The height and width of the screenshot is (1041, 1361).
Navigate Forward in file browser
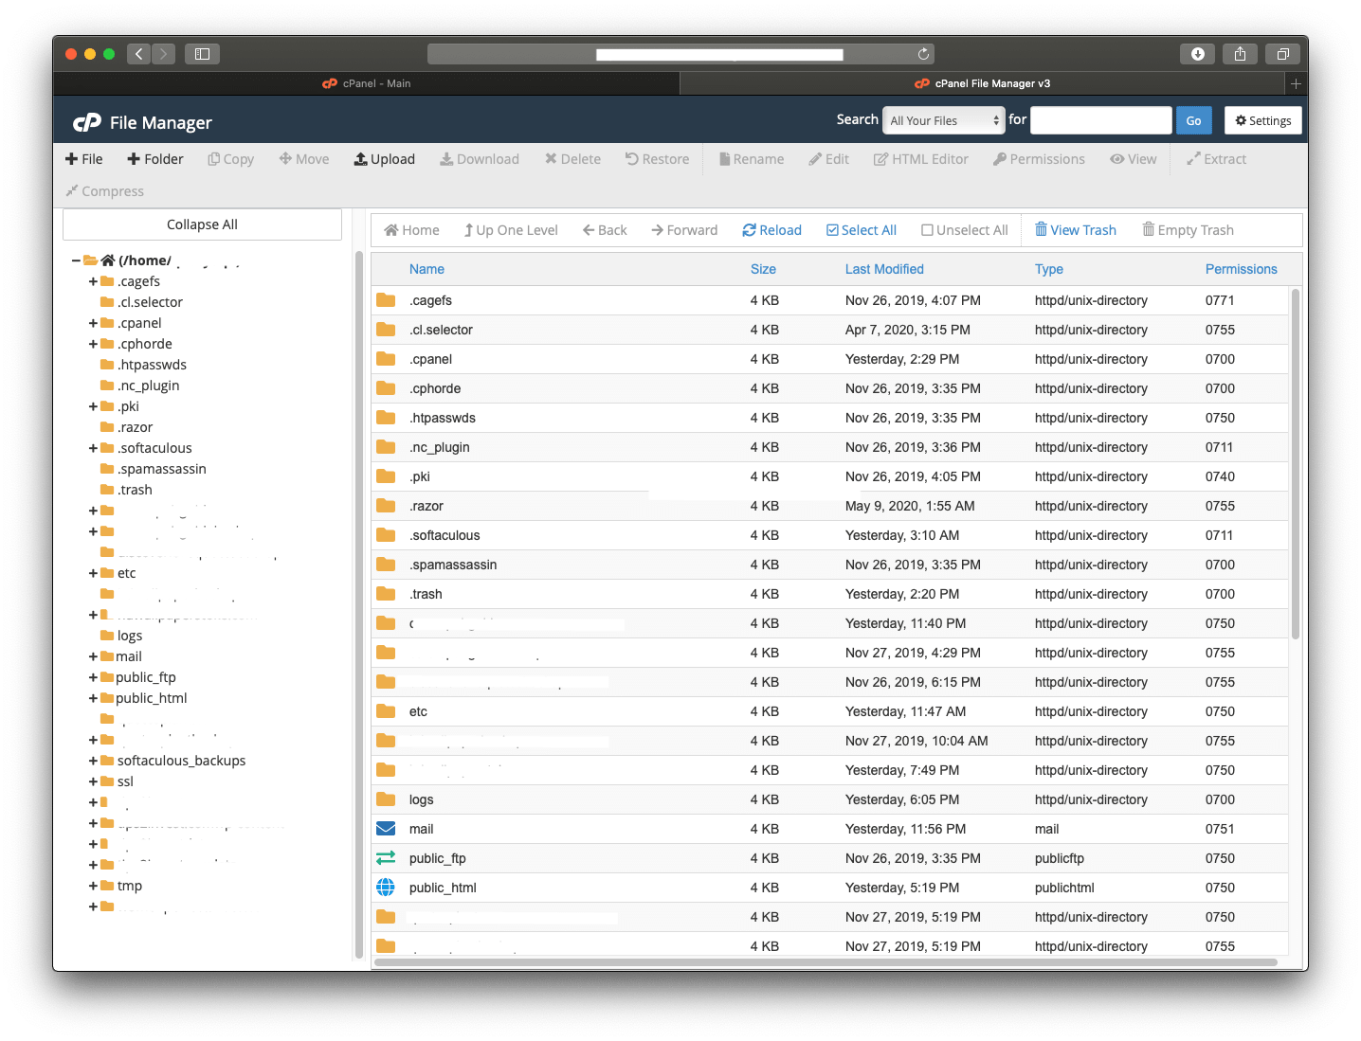coord(684,230)
